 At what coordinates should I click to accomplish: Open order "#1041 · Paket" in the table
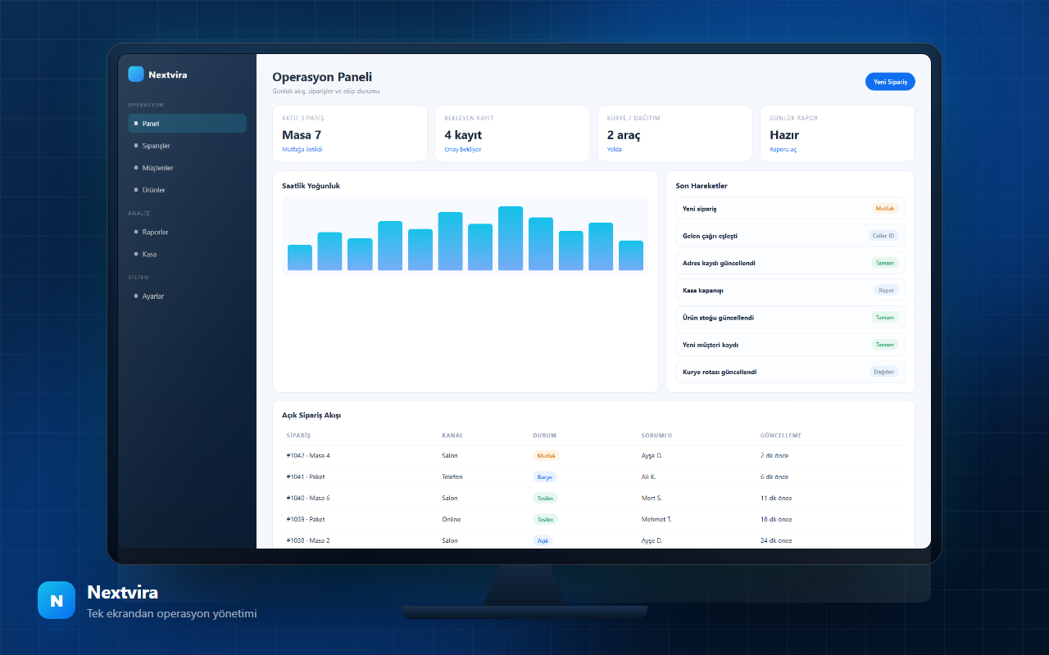306,477
